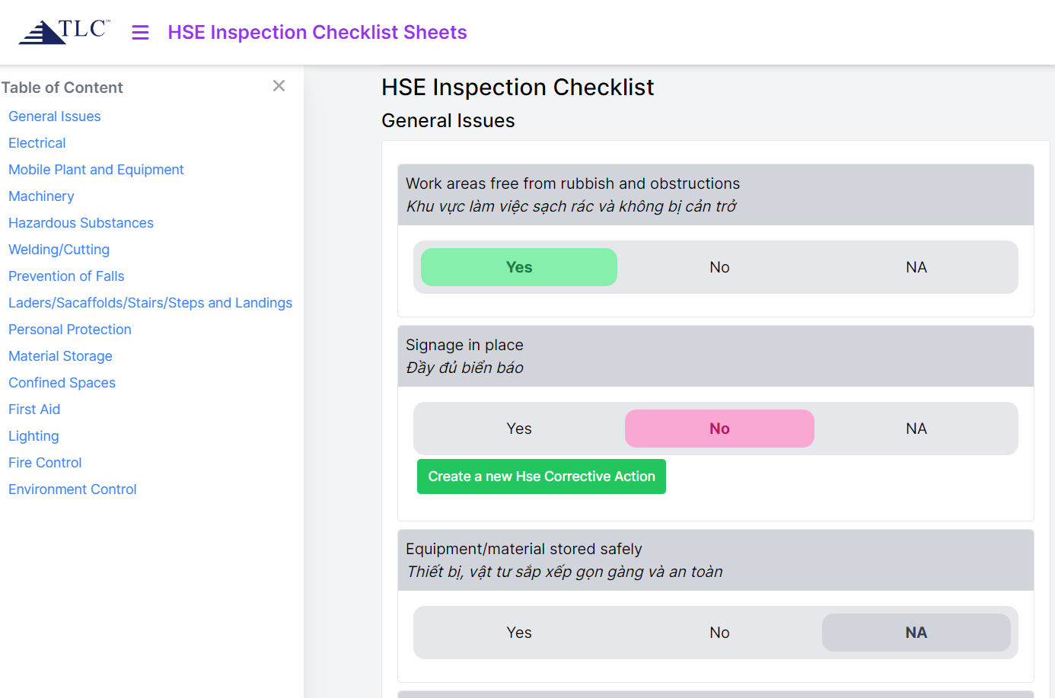Click the TLC company logo
The height and width of the screenshot is (698, 1055).
pos(63,31)
